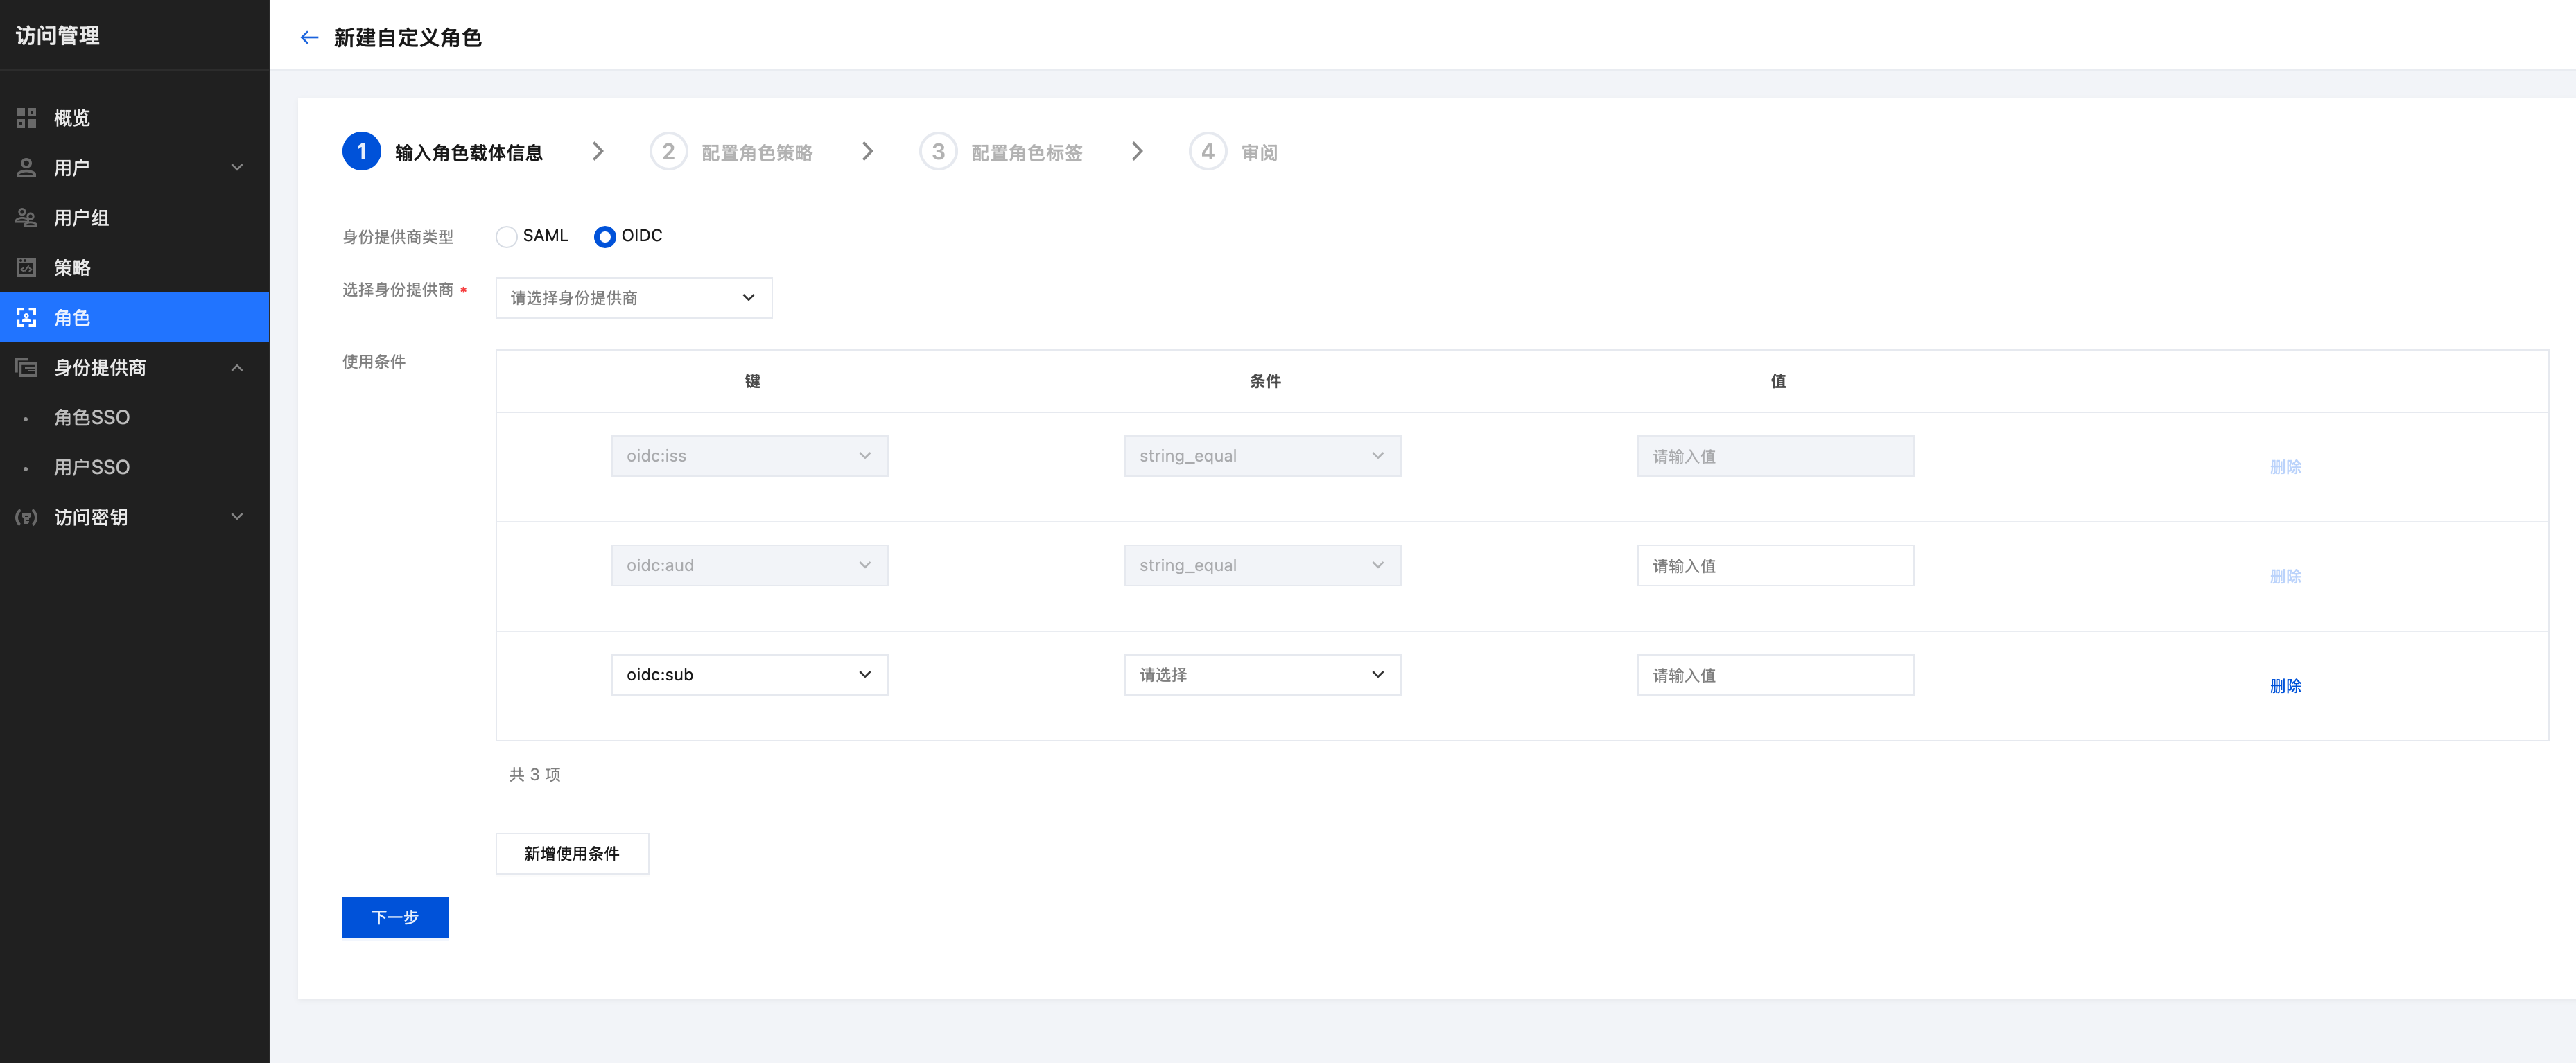Click the 角色 role icon in the sidebar

27,318
